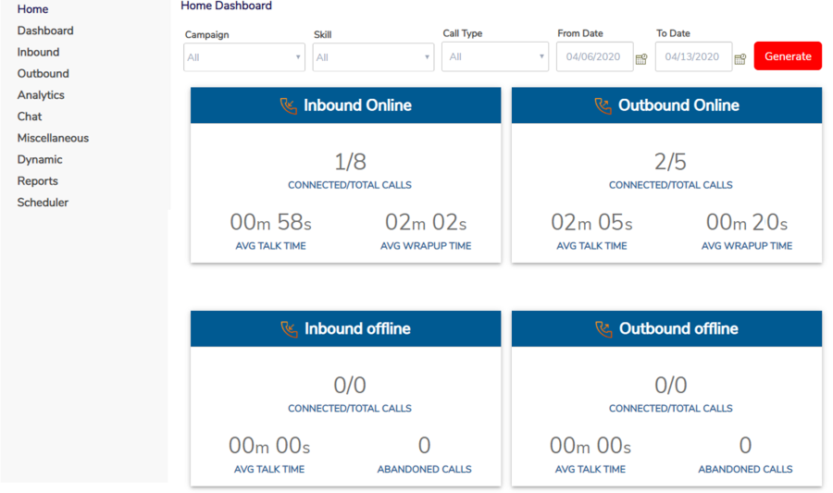Click Inbound Online AVG WRAPUP TIME label

(x=426, y=246)
